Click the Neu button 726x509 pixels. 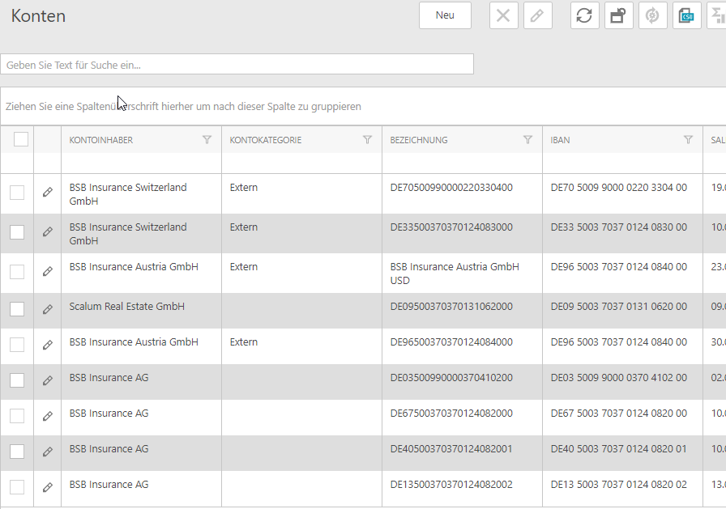[x=445, y=15]
